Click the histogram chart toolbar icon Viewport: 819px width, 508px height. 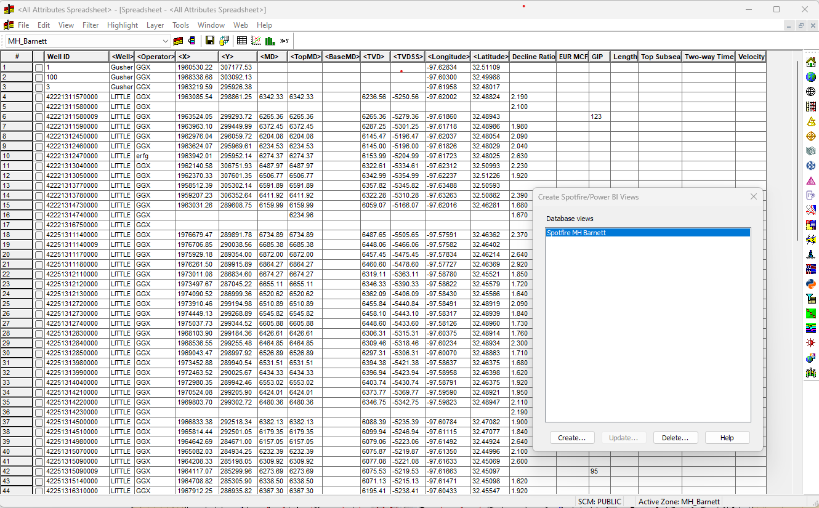(272, 40)
